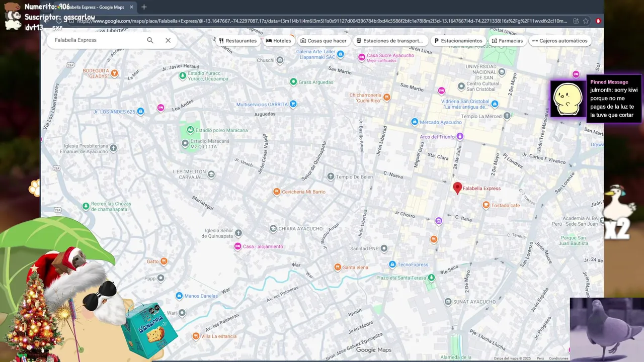Click the Estadio Maracaná Mz Q marker
Image resolution: width=644 pixels, height=362 pixels.
pos(185,144)
